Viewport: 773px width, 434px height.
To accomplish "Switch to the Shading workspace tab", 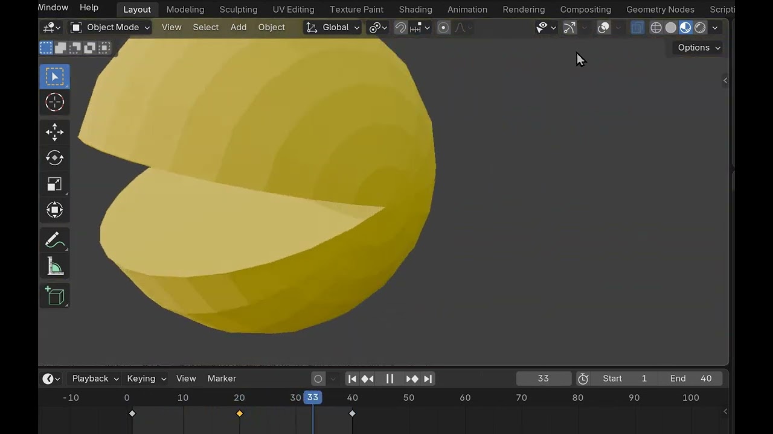I will [x=415, y=10].
